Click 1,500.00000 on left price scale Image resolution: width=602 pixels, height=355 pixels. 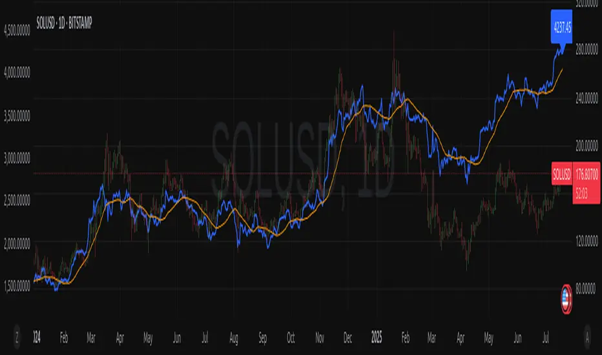17,286
